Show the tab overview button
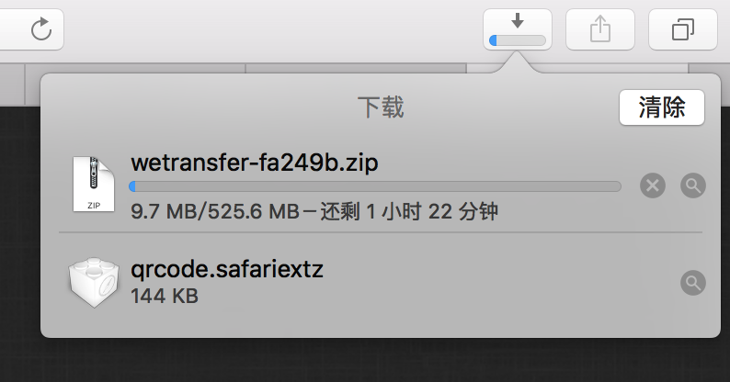Image resolution: width=730 pixels, height=382 pixels. point(682,29)
